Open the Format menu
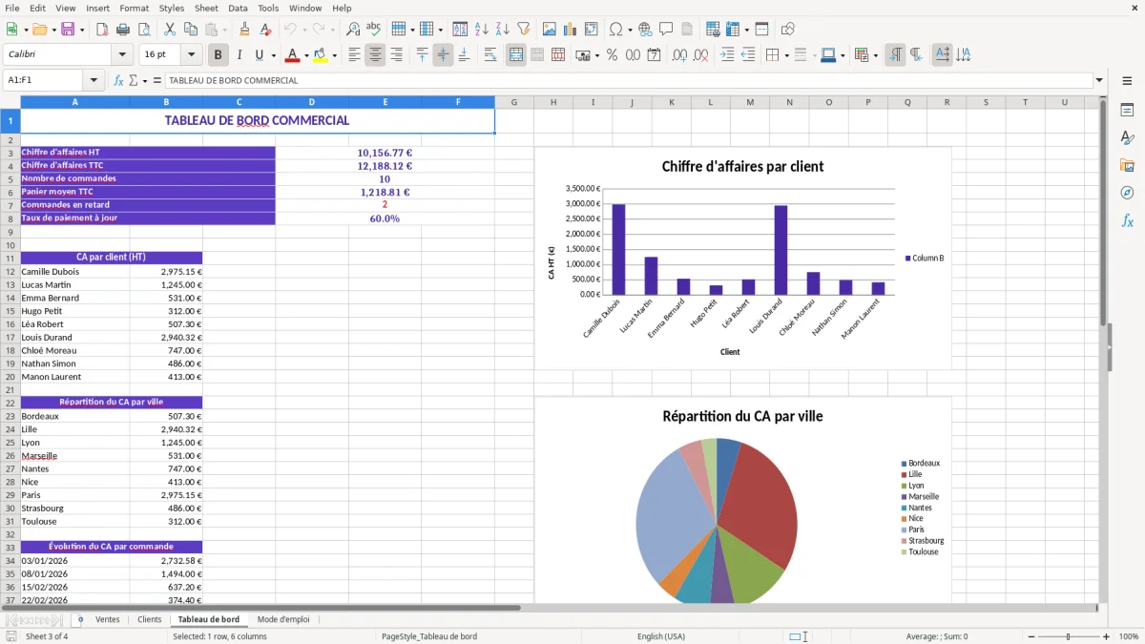The image size is (1145, 644). pos(134,8)
